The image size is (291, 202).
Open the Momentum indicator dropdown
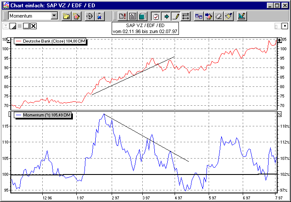[x=54, y=16]
